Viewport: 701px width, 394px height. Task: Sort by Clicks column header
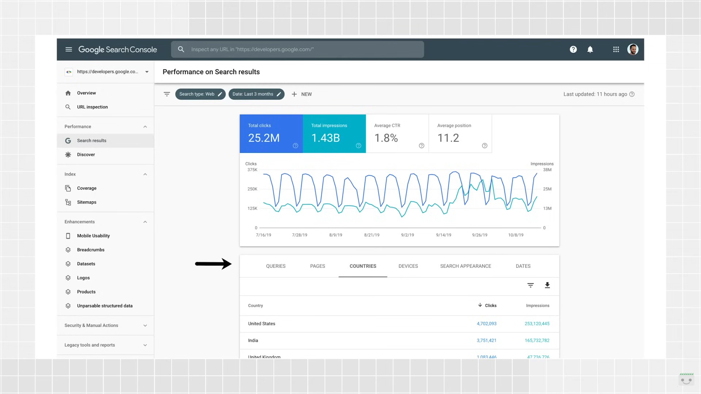[487, 305]
